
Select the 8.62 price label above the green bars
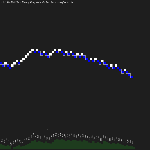point(56,134)
